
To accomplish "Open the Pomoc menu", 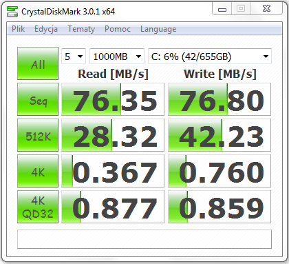I will pyautogui.click(x=118, y=29).
